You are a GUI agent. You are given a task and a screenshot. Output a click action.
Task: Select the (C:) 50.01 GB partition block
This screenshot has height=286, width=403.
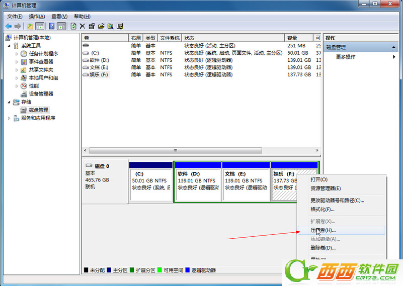(151, 181)
